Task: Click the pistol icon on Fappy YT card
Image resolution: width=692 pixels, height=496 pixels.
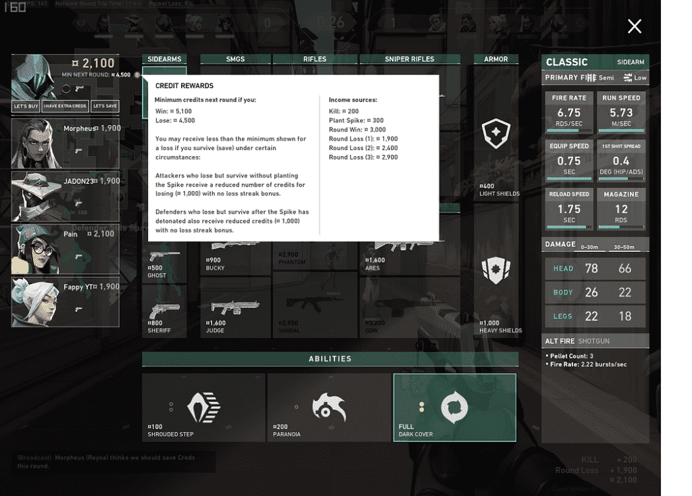Action: click(78, 309)
